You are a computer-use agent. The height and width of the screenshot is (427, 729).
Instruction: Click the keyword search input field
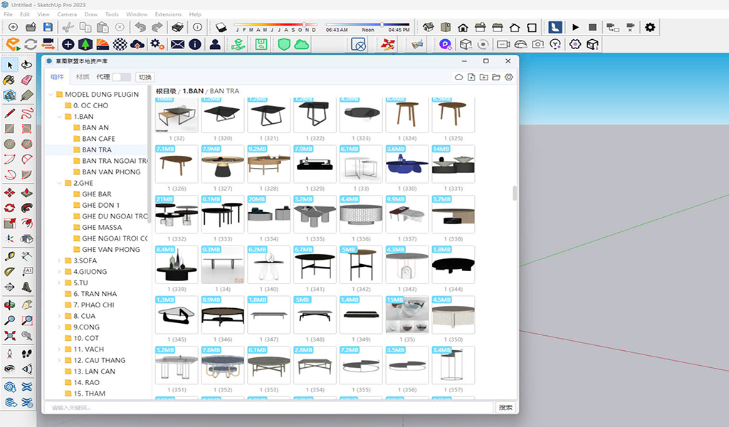pyautogui.click(x=270, y=408)
